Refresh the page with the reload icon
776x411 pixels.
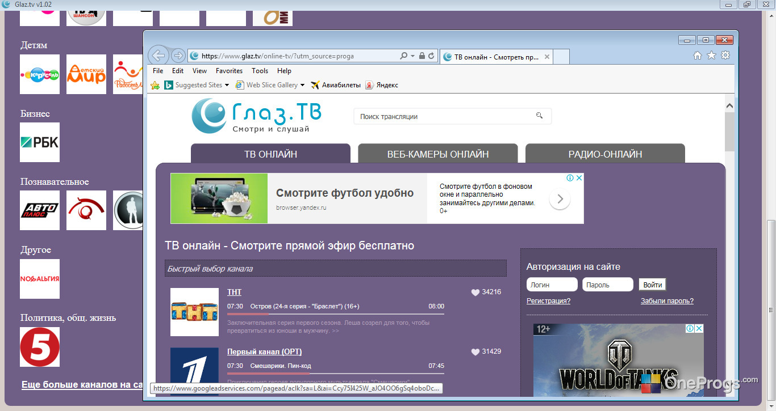click(x=431, y=56)
